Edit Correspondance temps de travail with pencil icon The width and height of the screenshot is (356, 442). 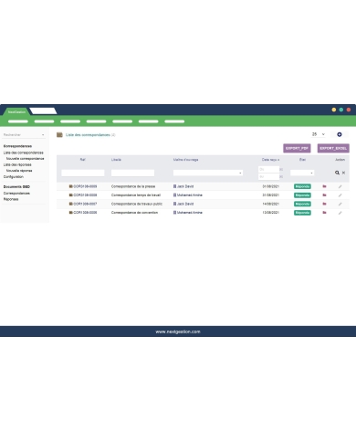[340, 195]
